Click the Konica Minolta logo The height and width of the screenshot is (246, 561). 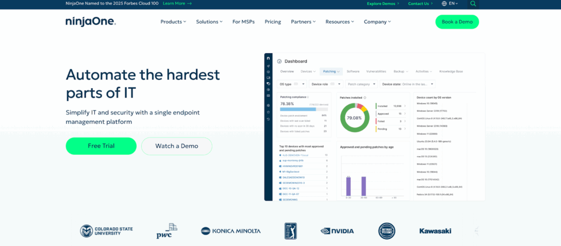tap(231, 231)
